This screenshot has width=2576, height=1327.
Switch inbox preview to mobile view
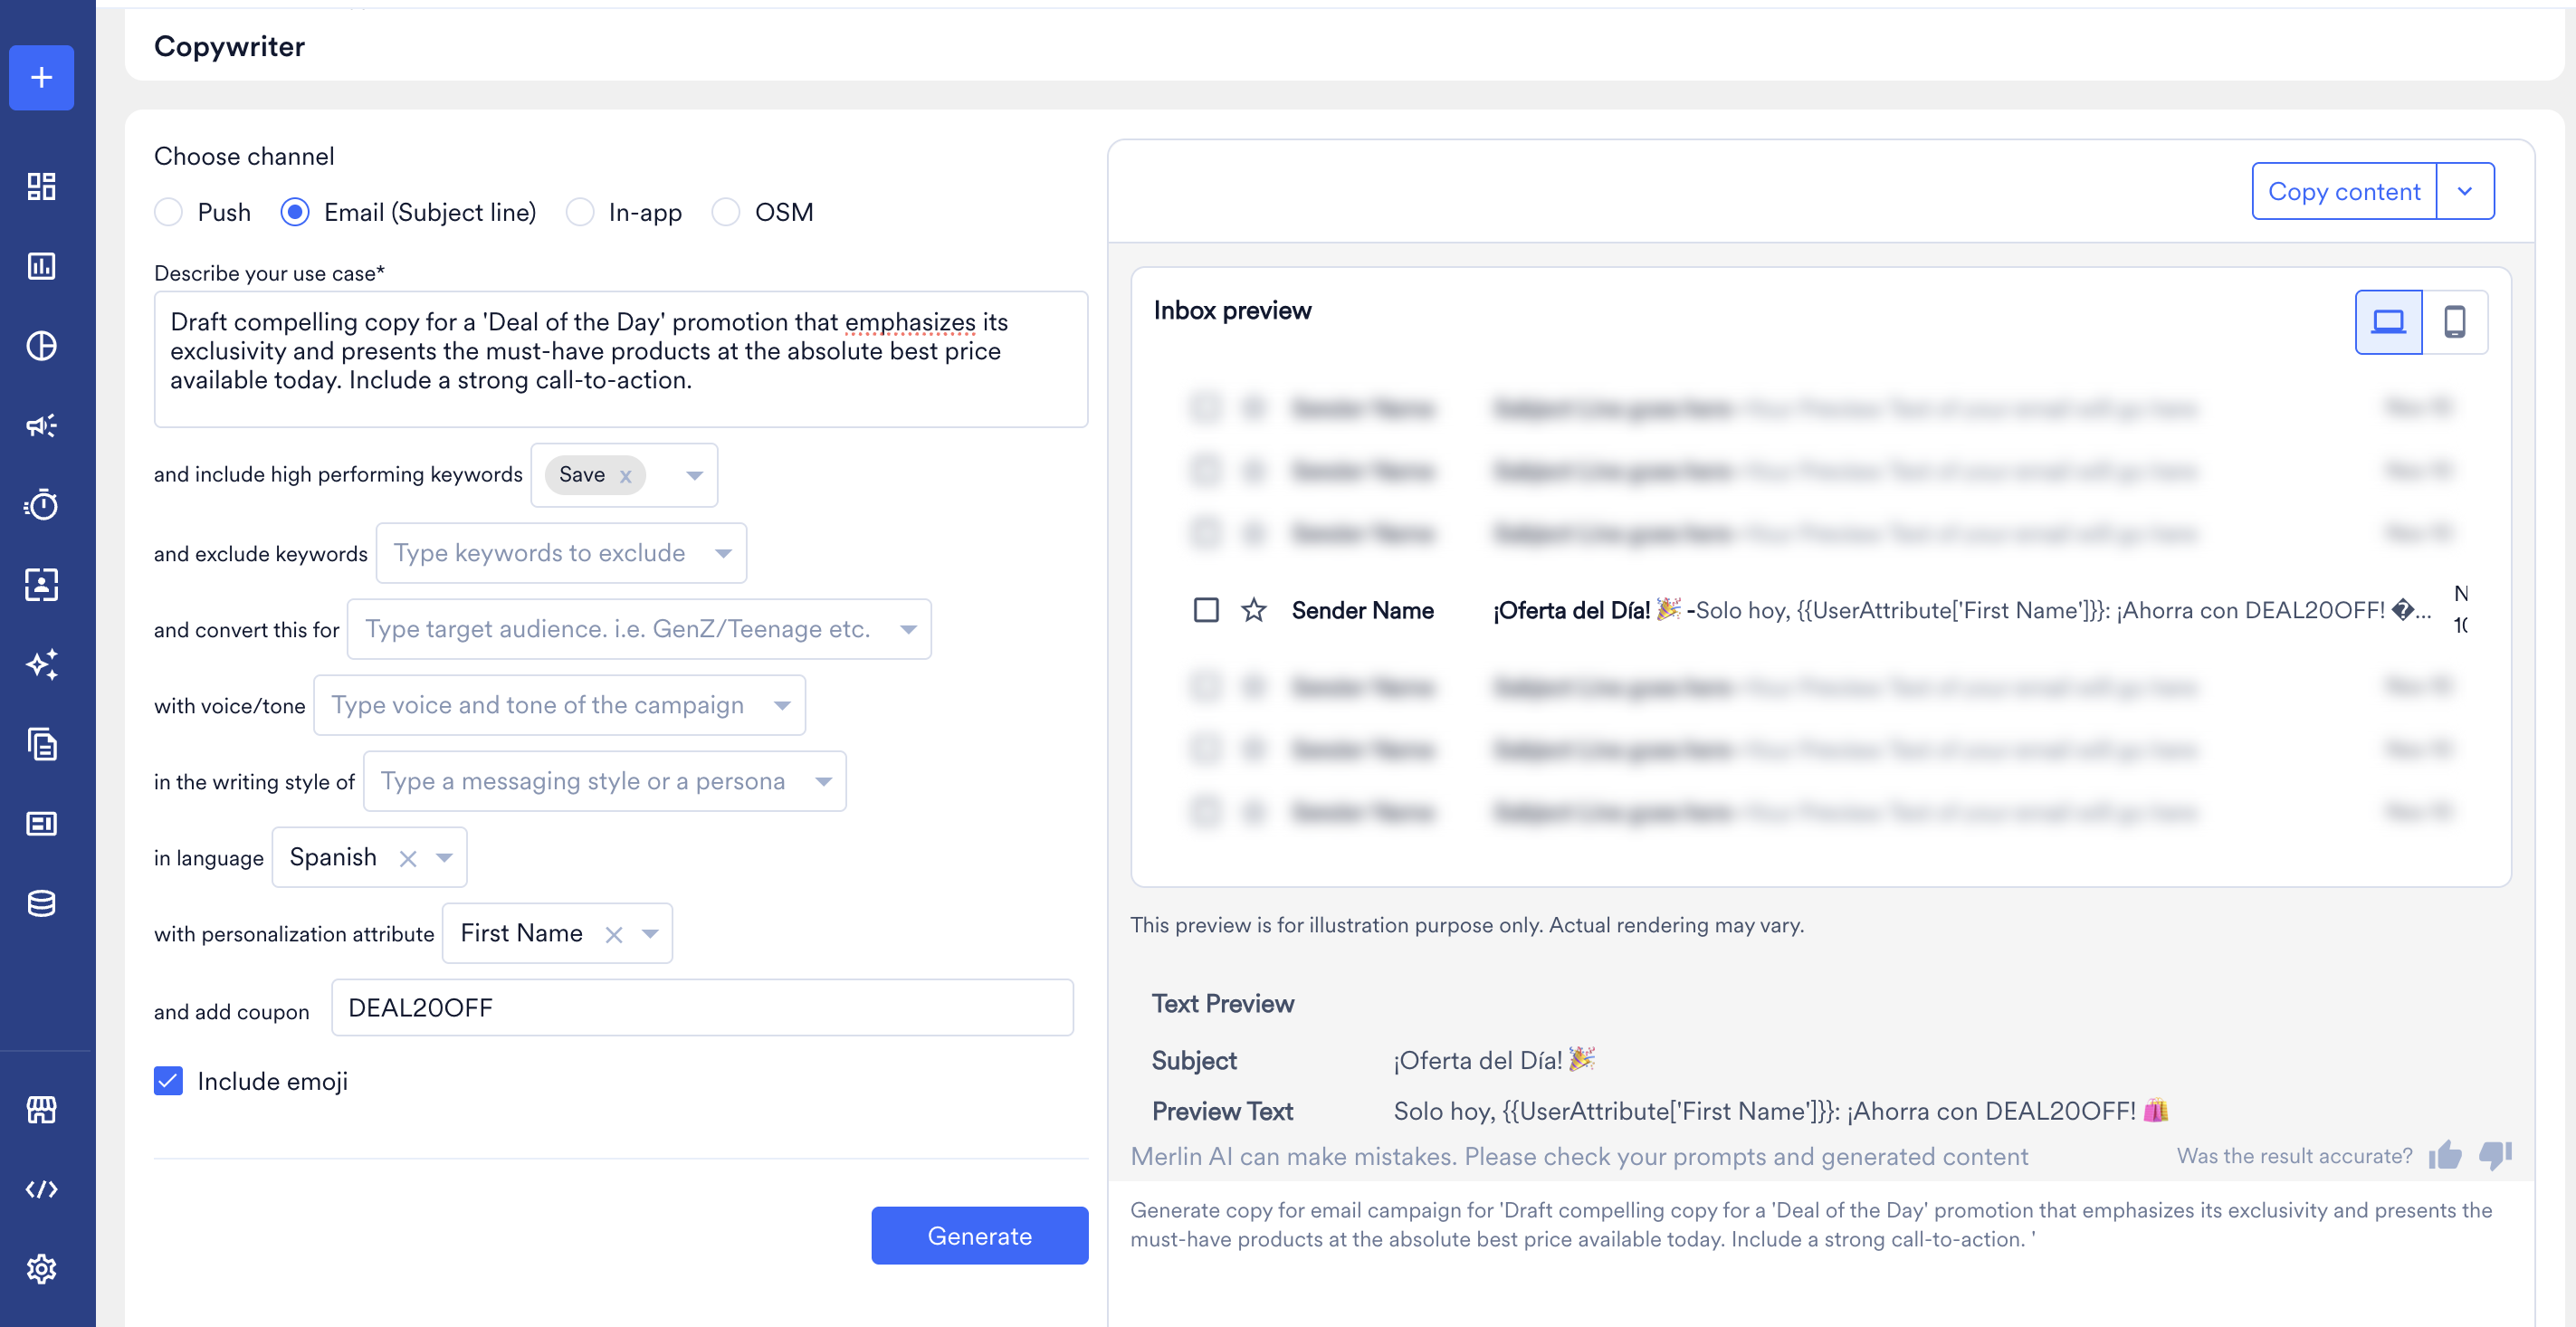2455,322
